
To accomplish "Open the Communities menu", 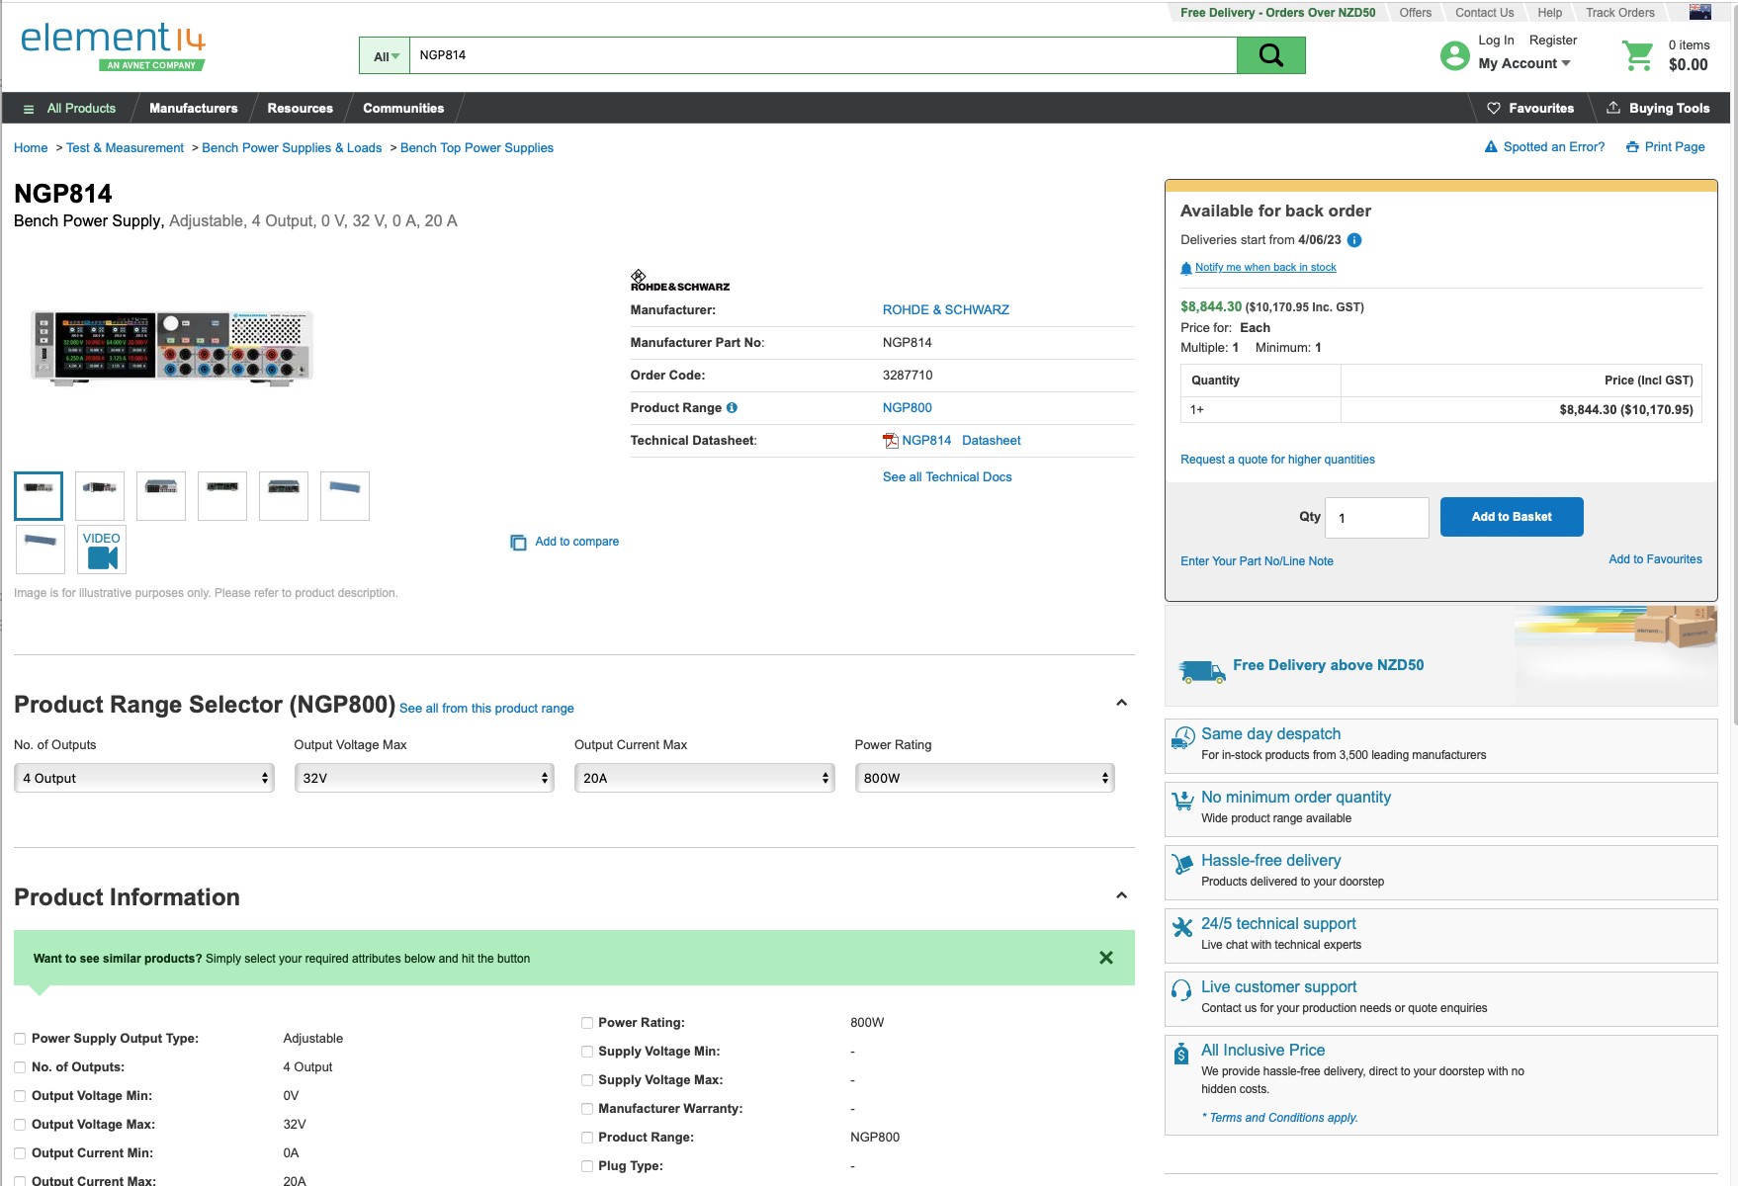I will (x=403, y=108).
